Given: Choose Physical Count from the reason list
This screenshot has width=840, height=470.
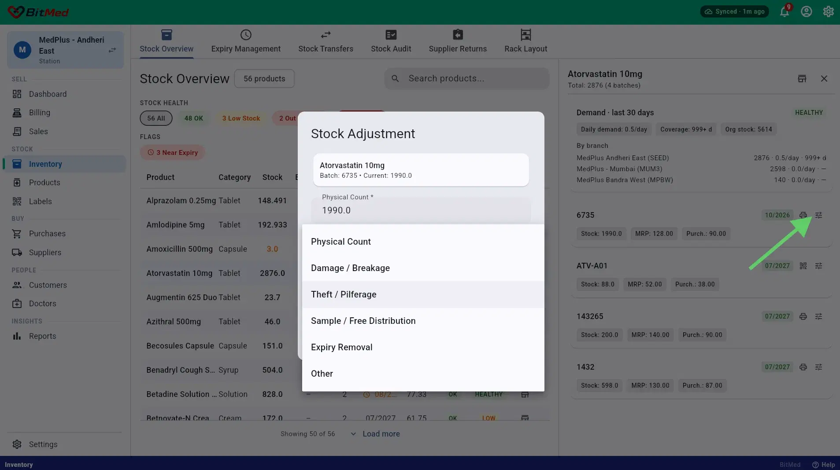Looking at the screenshot, I should tap(423, 242).
